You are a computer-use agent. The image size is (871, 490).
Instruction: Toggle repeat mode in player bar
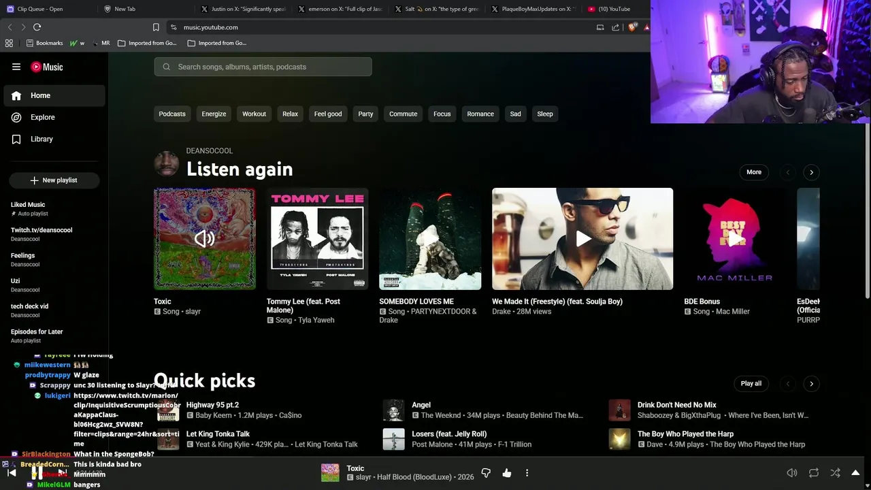814,473
